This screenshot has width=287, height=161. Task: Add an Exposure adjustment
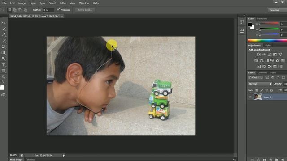(275, 55)
